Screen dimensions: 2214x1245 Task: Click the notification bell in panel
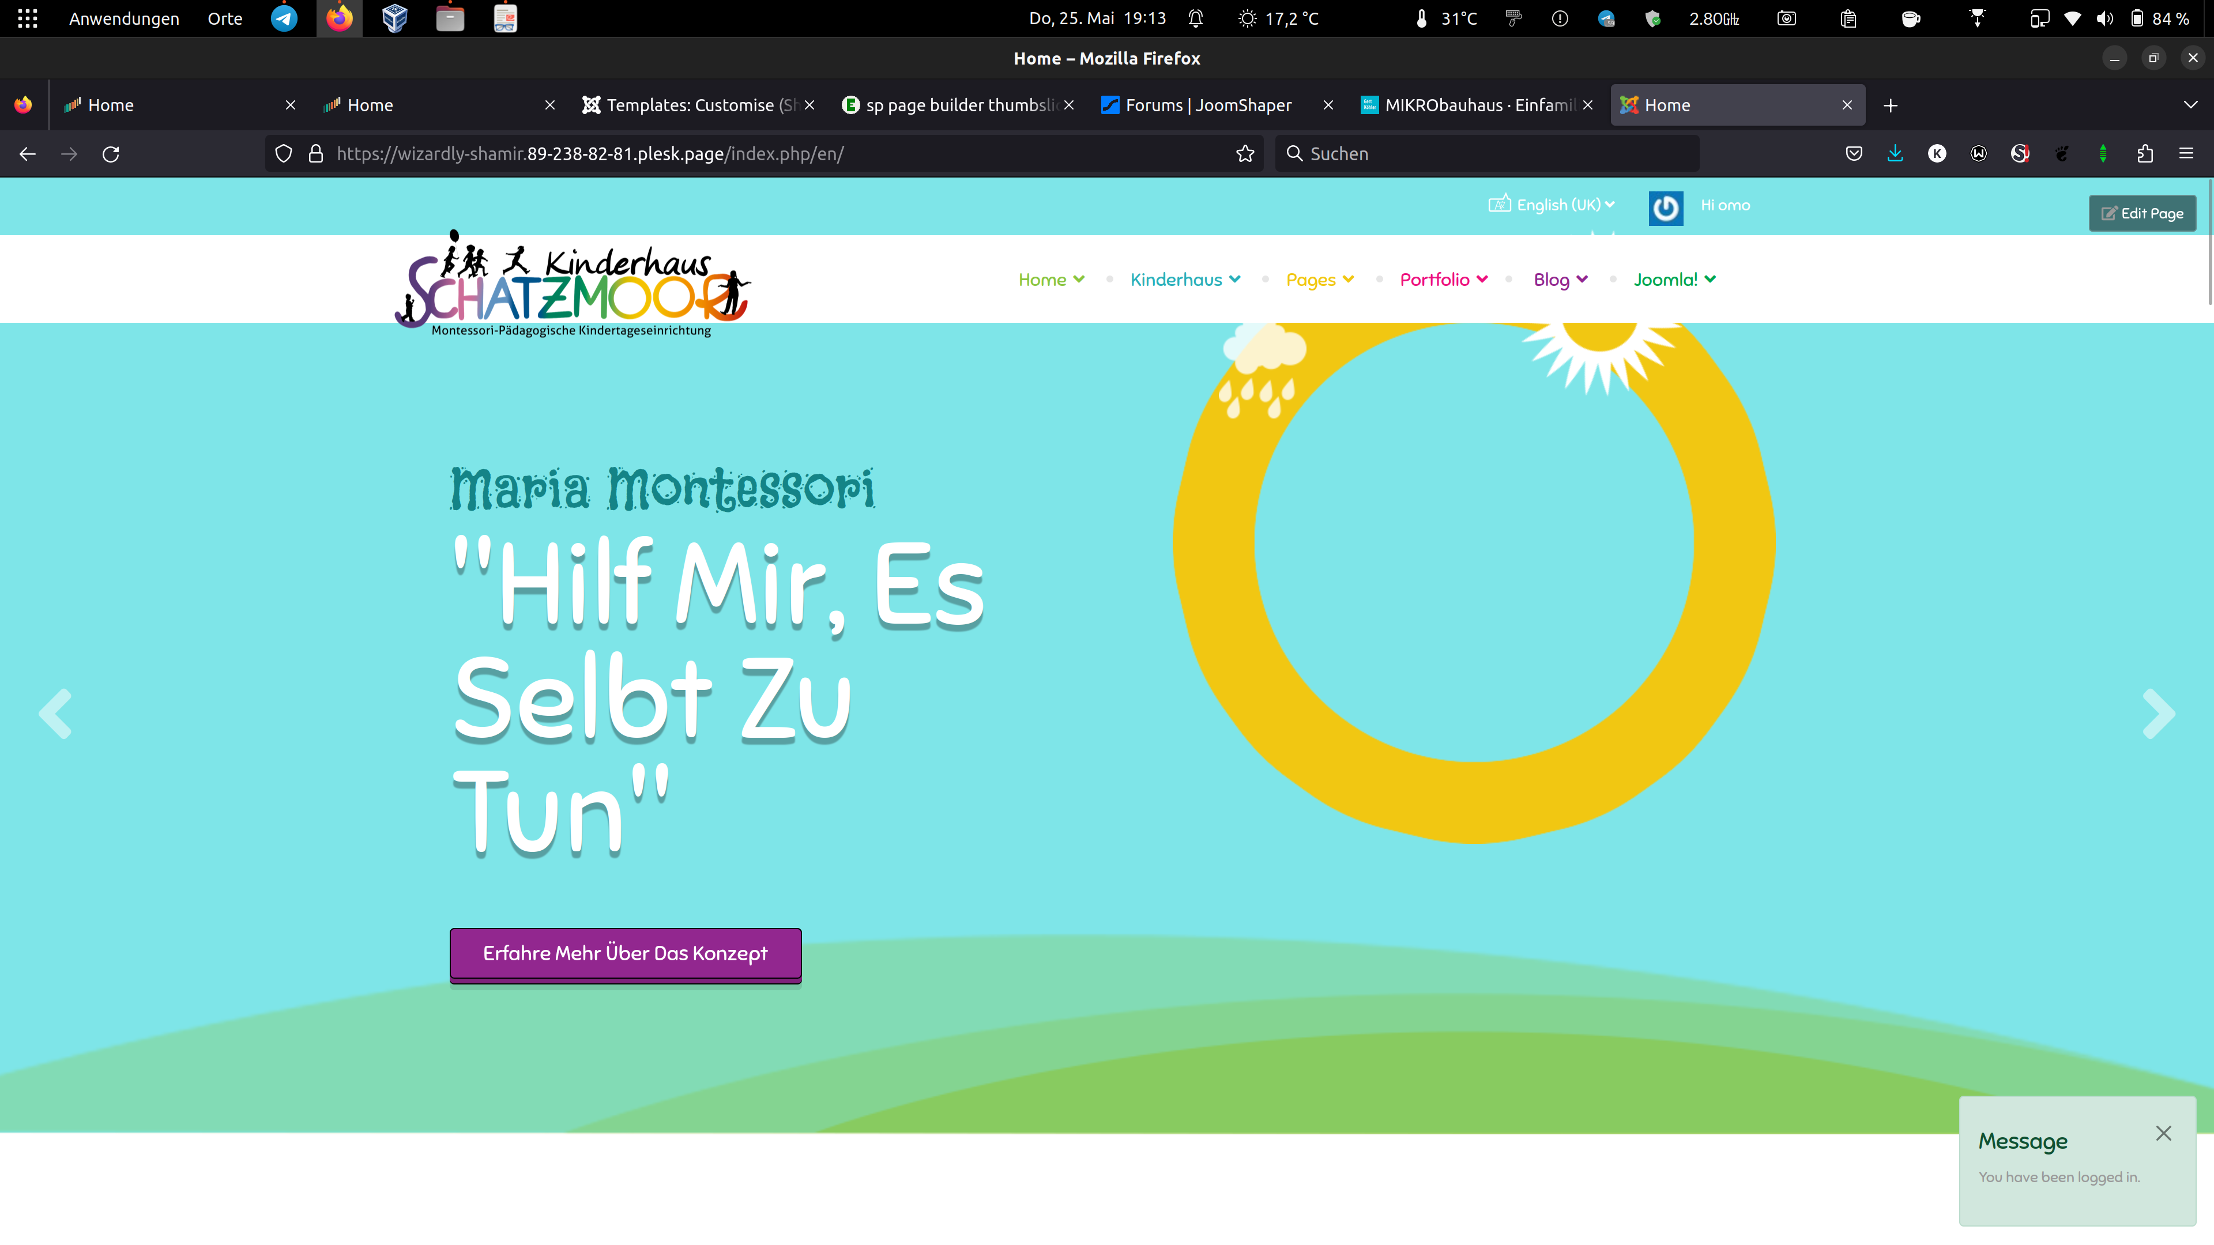(x=1196, y=18)
